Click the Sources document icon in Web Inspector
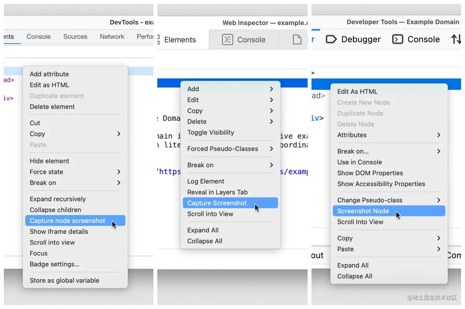 pos(296,39)
